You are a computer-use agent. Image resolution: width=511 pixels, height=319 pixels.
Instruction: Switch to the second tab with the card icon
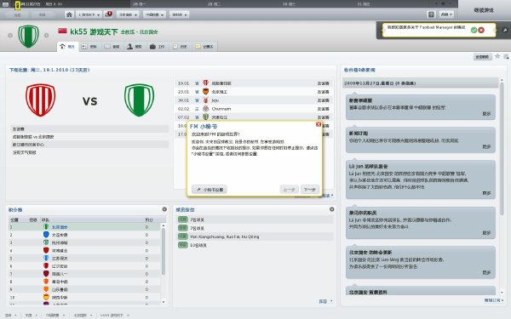pyautogui.click(x=89, y=47)
